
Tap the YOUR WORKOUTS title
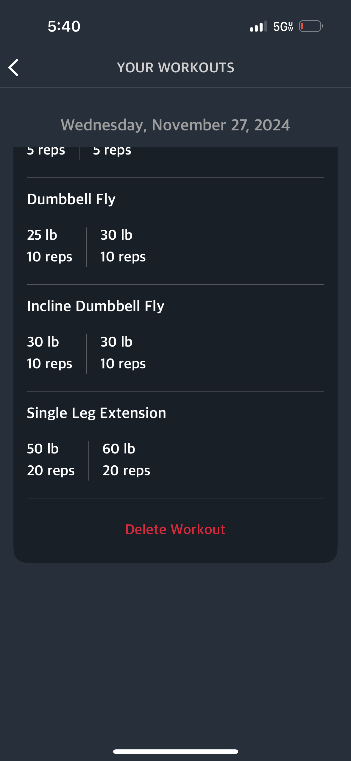[175, 68]
